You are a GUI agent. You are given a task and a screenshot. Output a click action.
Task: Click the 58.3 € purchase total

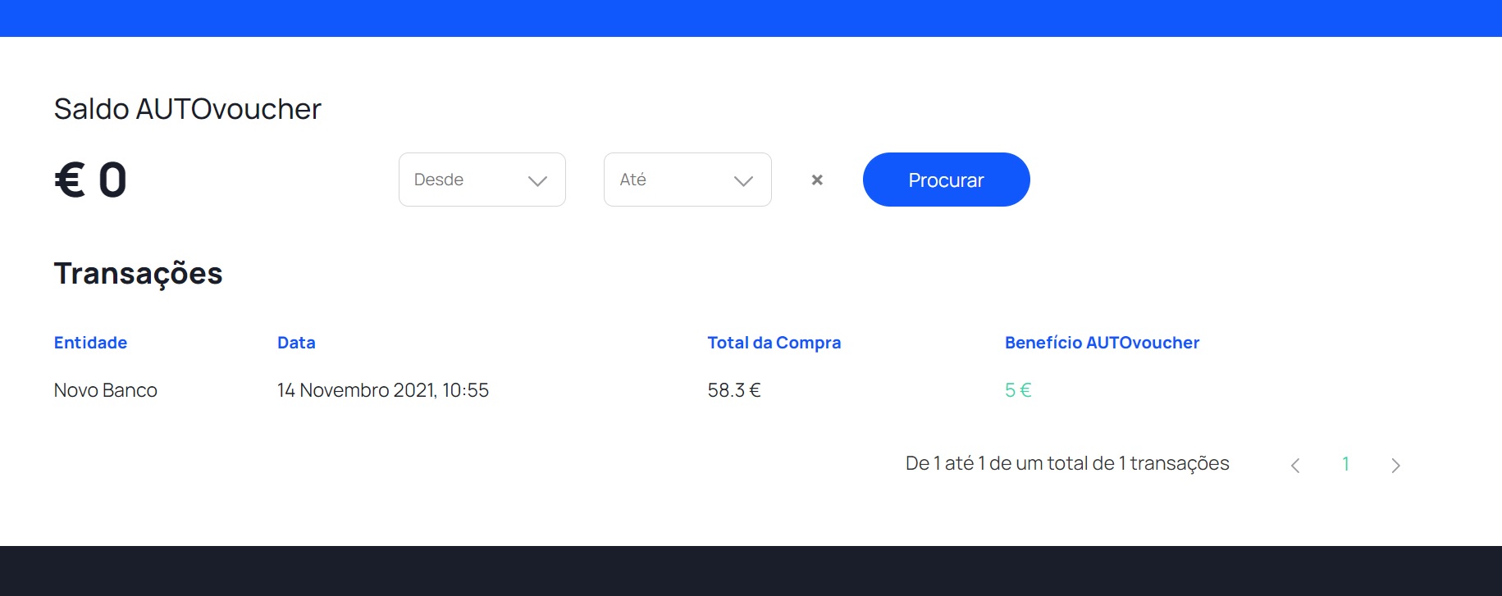(734, 390)
